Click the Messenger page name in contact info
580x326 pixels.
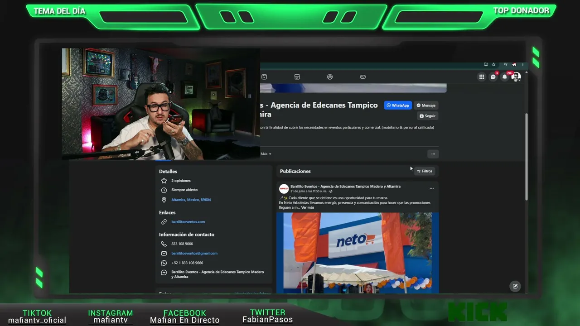(217, 274)
